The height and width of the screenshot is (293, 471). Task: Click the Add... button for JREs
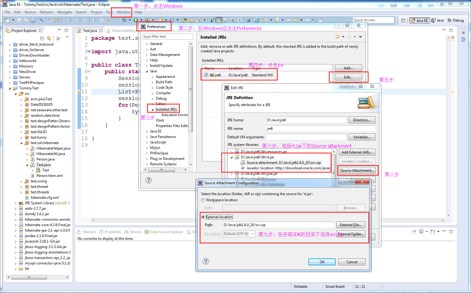(348, 68)
